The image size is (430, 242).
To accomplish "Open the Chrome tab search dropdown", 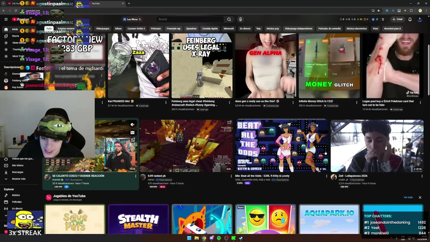I will click(3, 3).
